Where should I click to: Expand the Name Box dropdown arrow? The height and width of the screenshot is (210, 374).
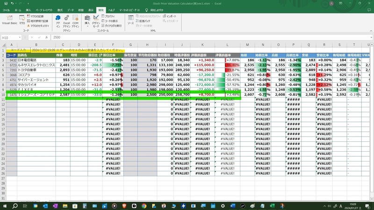coord(20,37)
